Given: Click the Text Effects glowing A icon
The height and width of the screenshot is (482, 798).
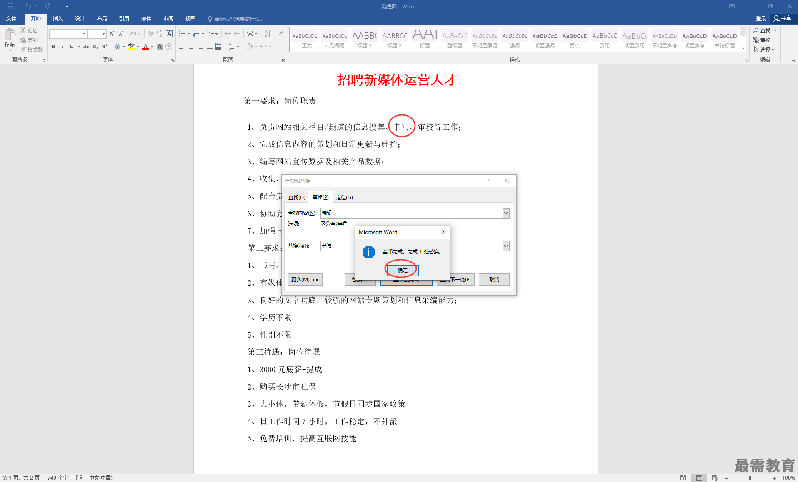Looking at the screenshot, I should tap(118, 47).
